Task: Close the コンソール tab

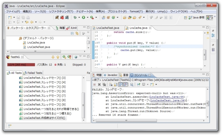Action: 150,75
